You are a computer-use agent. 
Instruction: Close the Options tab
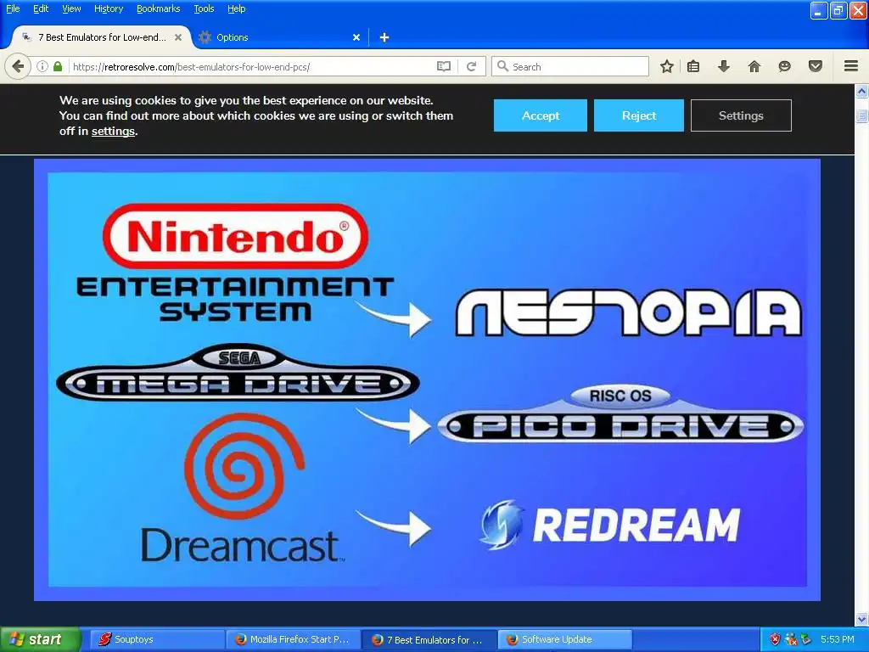tap(356, 37)
